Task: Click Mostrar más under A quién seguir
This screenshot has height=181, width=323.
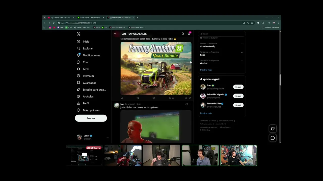Action: (x=206, y=113)
